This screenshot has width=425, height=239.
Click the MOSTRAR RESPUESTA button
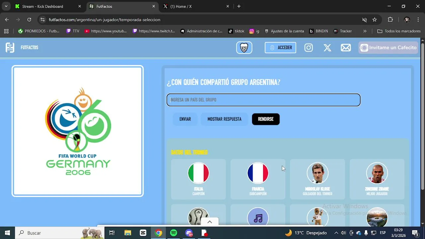tap(224, 119)
